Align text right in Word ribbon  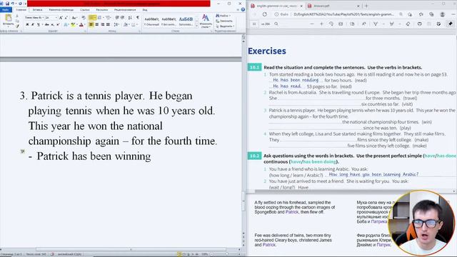(102, 24)
